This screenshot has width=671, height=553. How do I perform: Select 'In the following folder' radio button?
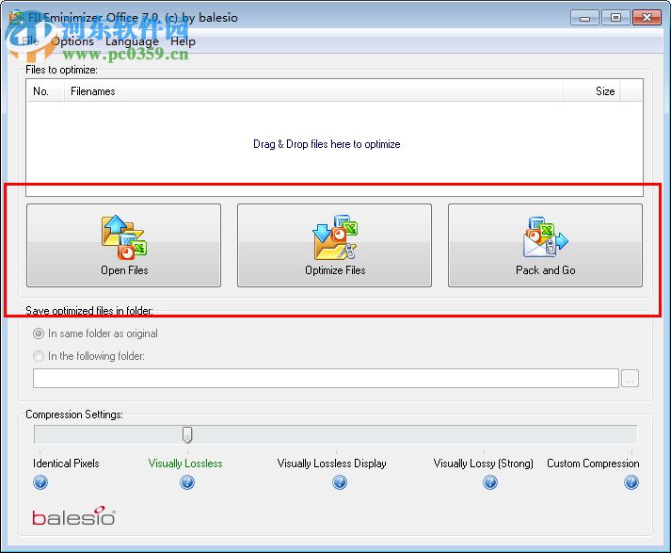[x=39, y=356]
